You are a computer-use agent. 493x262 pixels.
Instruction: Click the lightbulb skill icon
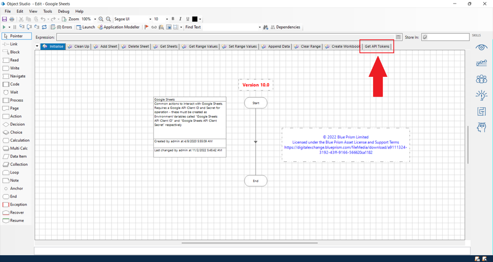[481, 95]
